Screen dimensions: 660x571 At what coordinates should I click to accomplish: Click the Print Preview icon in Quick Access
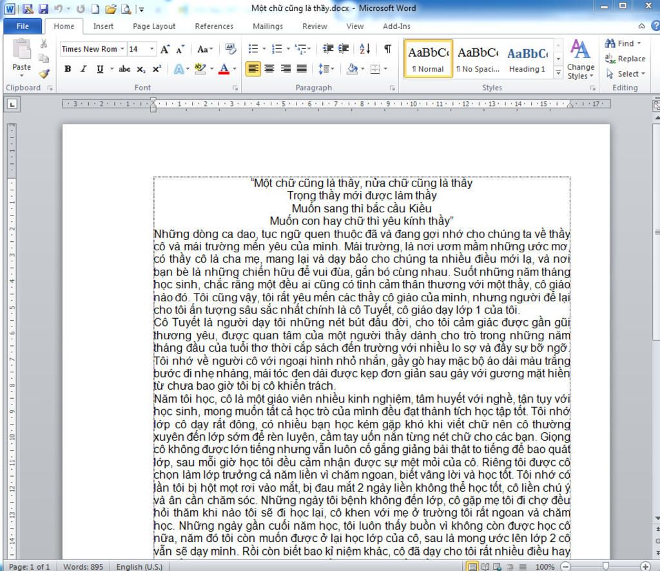[126, 8]
